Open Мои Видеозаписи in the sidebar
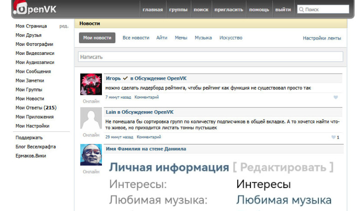 pos(35,53)
